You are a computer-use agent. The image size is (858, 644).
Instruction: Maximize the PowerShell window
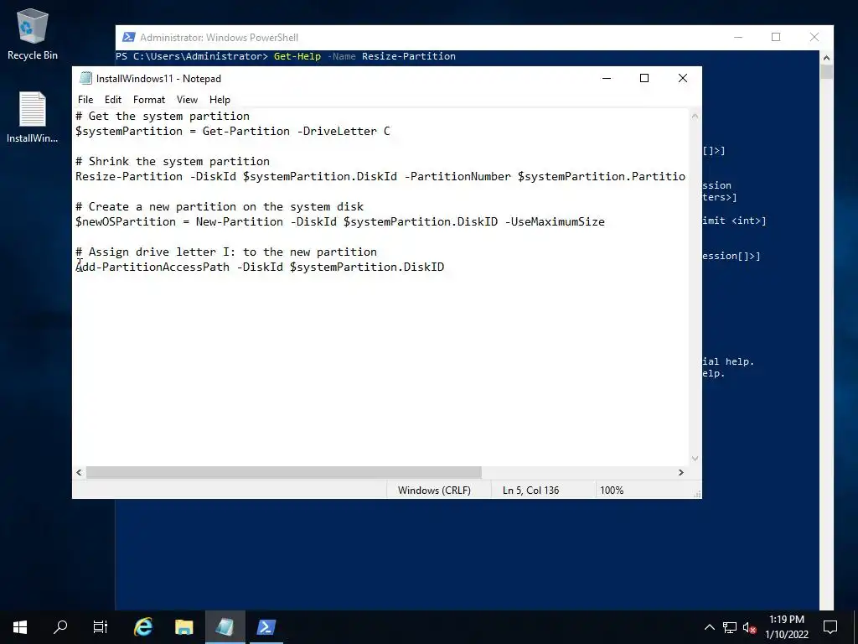point(776,37)
